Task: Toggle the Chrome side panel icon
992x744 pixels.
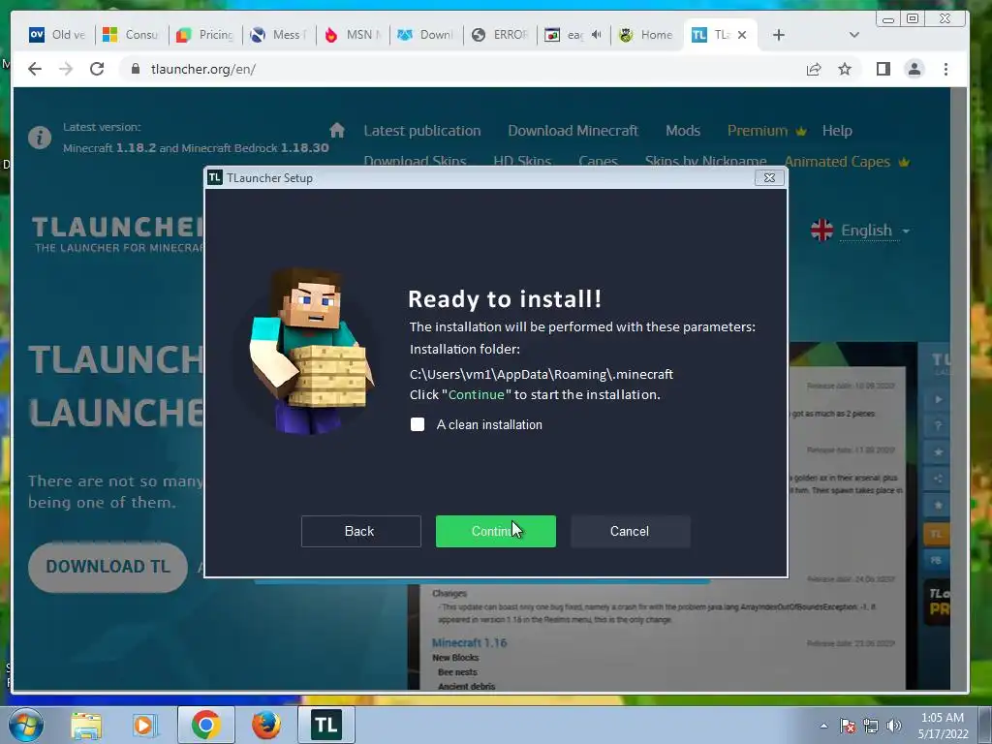Action: click(x=883, y=69)
